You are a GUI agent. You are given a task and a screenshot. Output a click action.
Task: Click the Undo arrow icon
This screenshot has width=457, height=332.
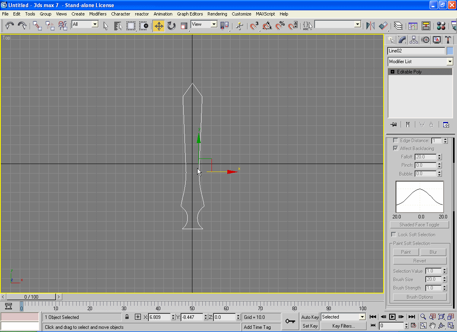pos(10,26)
